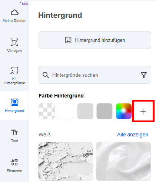
Task: Click the image icon in Hintergrund hinzufügen
Action: (x=68, y=40)
